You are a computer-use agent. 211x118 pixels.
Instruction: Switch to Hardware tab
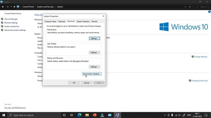tap(62, 21)
